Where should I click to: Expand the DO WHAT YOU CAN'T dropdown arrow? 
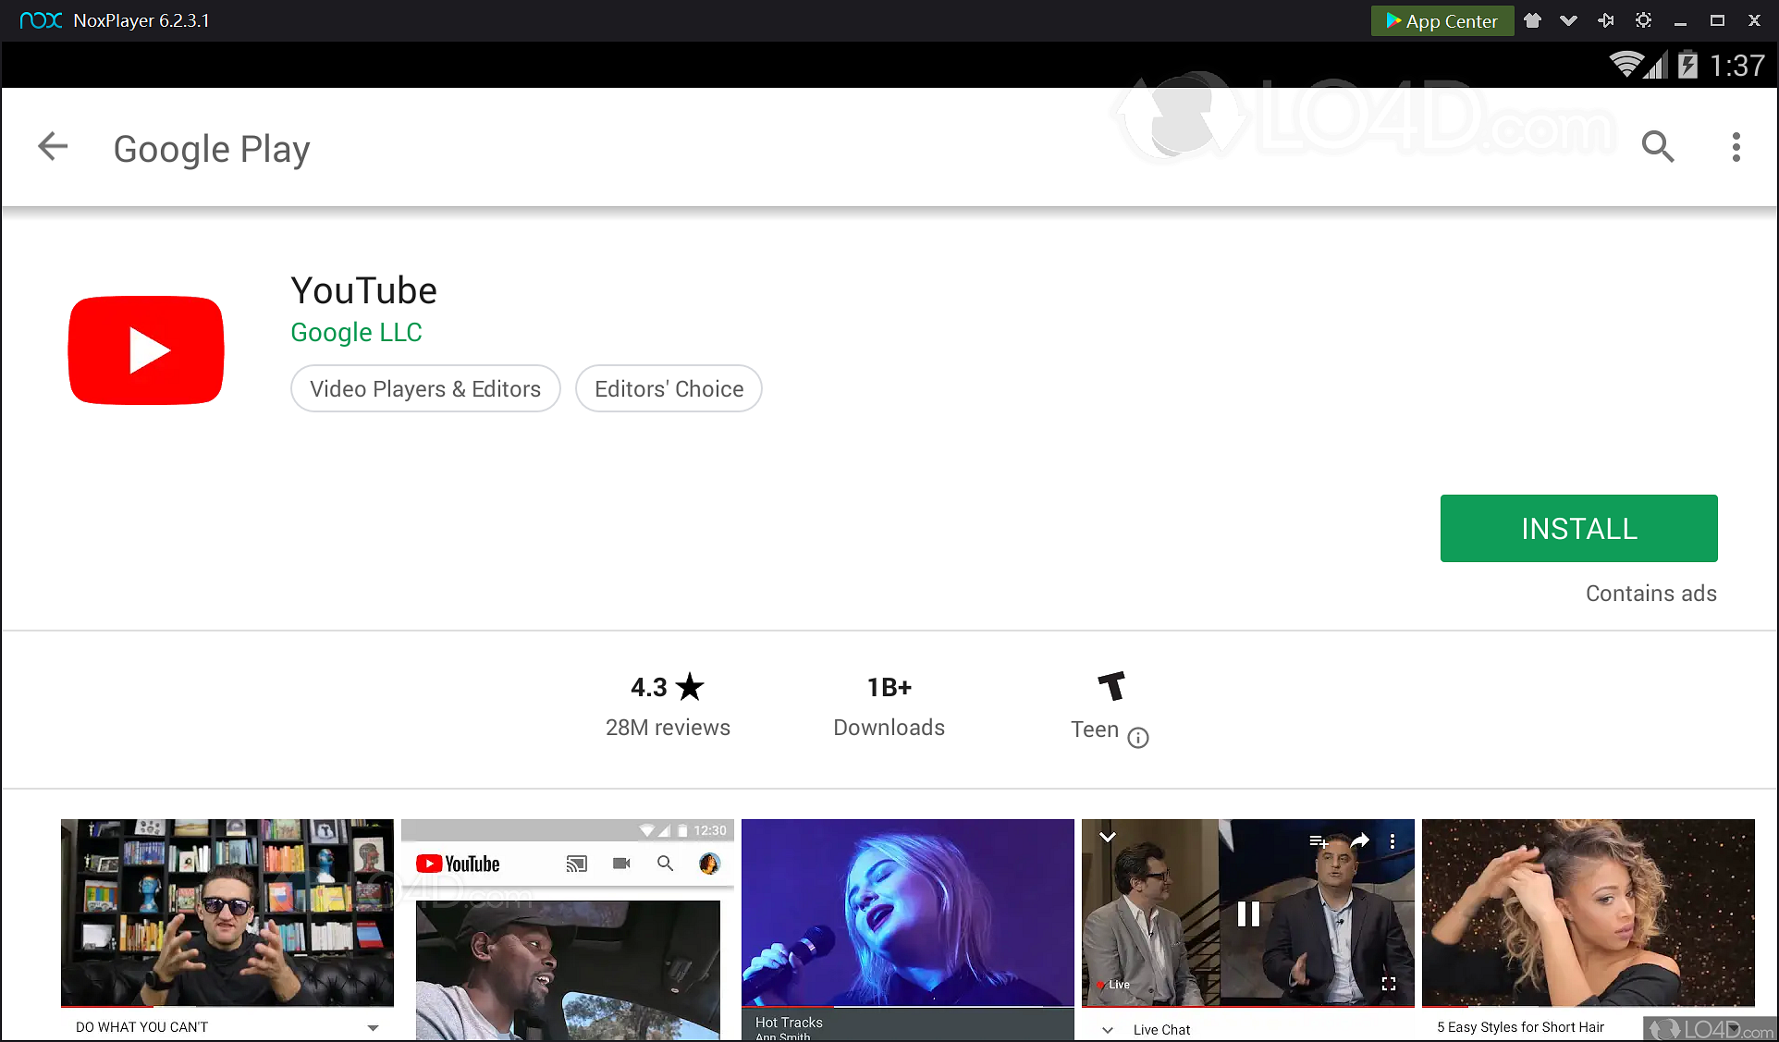coord(373,1027)
